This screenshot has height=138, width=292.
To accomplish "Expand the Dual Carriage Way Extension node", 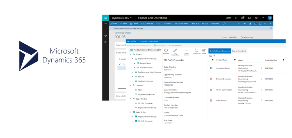I will click(x=132, y=72).
